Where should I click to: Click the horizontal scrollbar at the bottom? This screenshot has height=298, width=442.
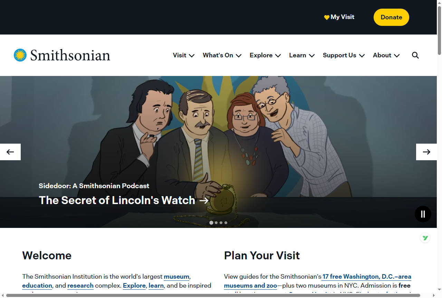pos(213,295)
